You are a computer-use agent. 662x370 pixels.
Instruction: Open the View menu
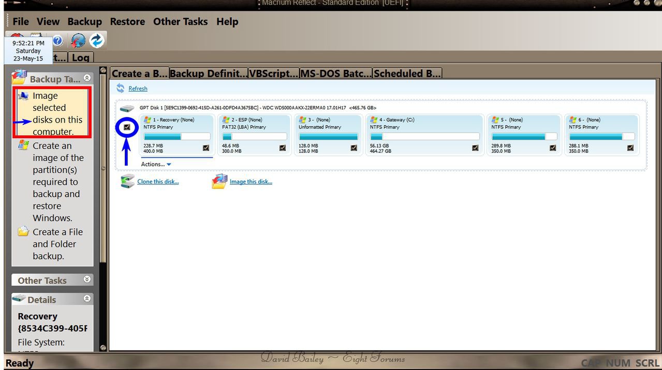click(x=48, y=22)
